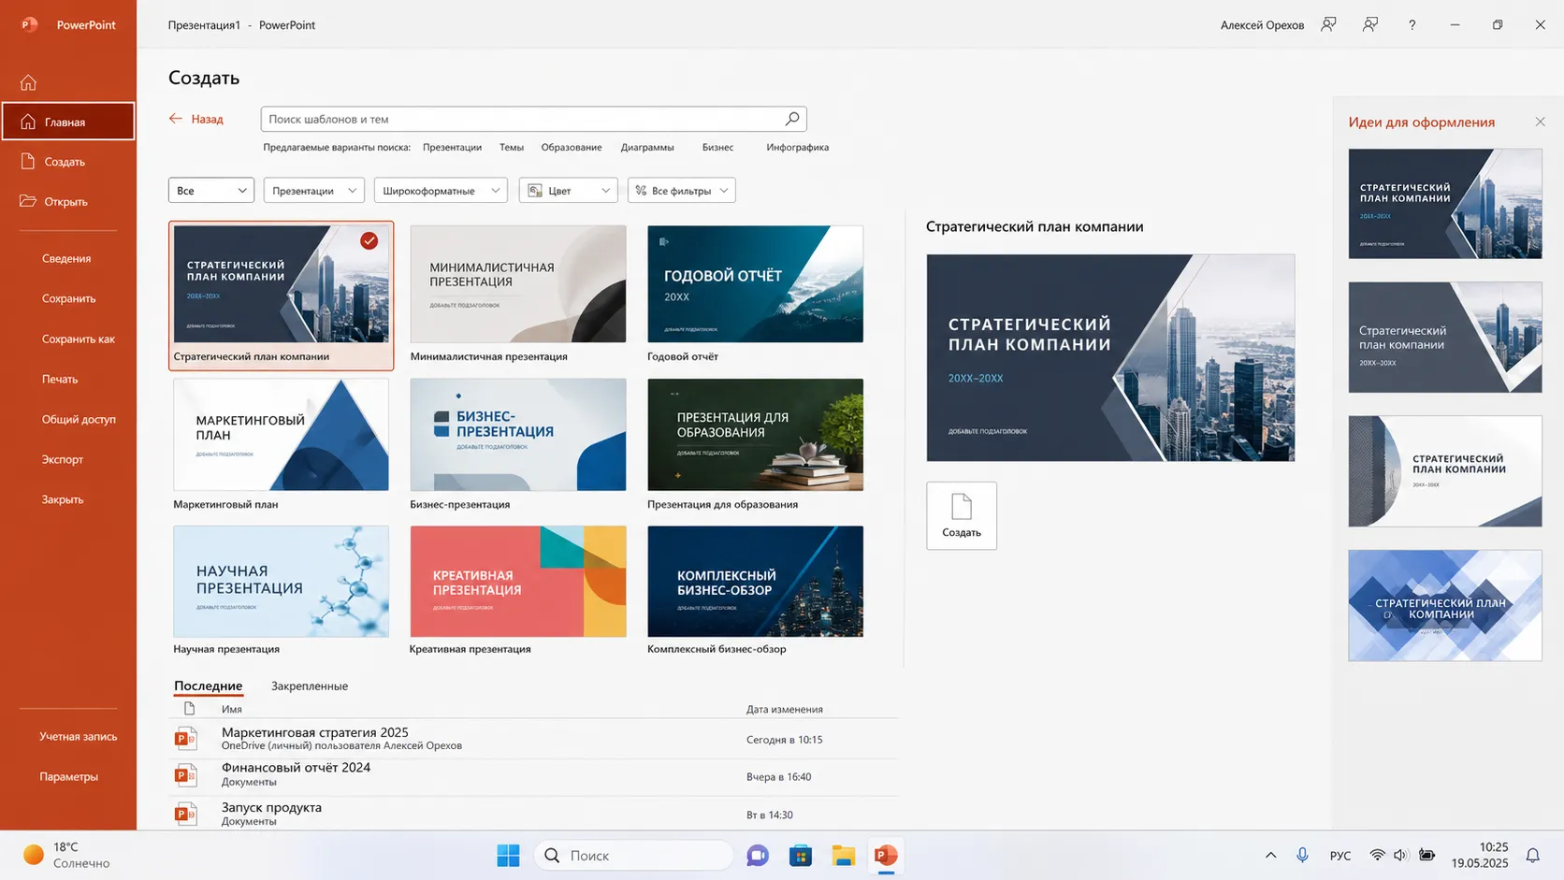Click the Создать blank document icon button
The height and width of the screenshot is (880, 1564).
[x=962, y=515]
